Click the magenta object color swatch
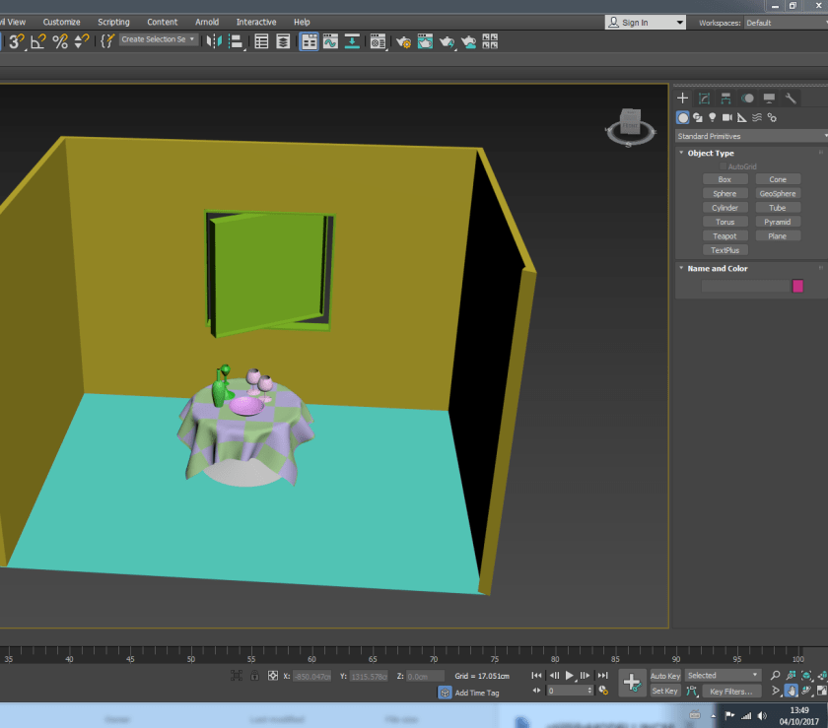 797,286
